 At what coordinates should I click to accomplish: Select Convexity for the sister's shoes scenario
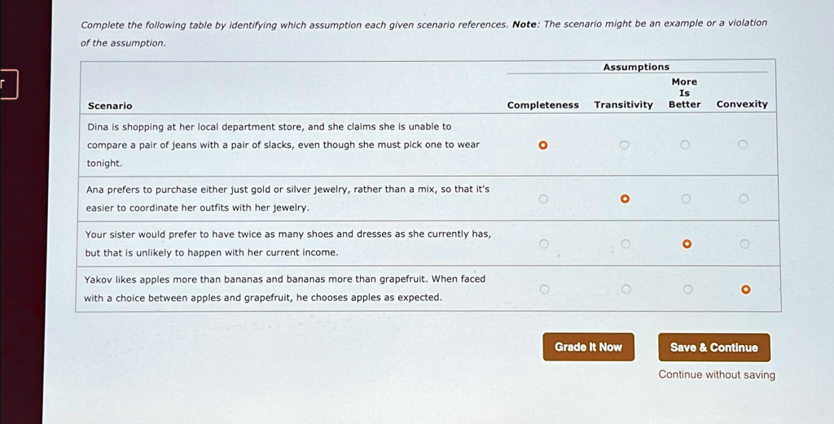(742, 243)
